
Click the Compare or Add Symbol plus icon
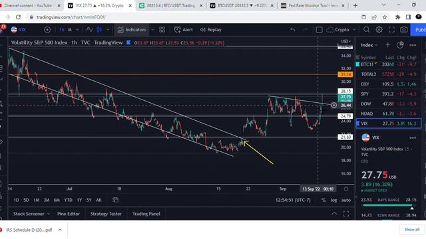[x=47, y=30]
